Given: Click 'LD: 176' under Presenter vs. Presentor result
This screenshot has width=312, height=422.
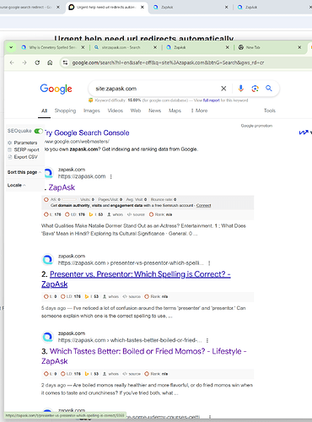Looking at the screenshot, I should point(71,296).
